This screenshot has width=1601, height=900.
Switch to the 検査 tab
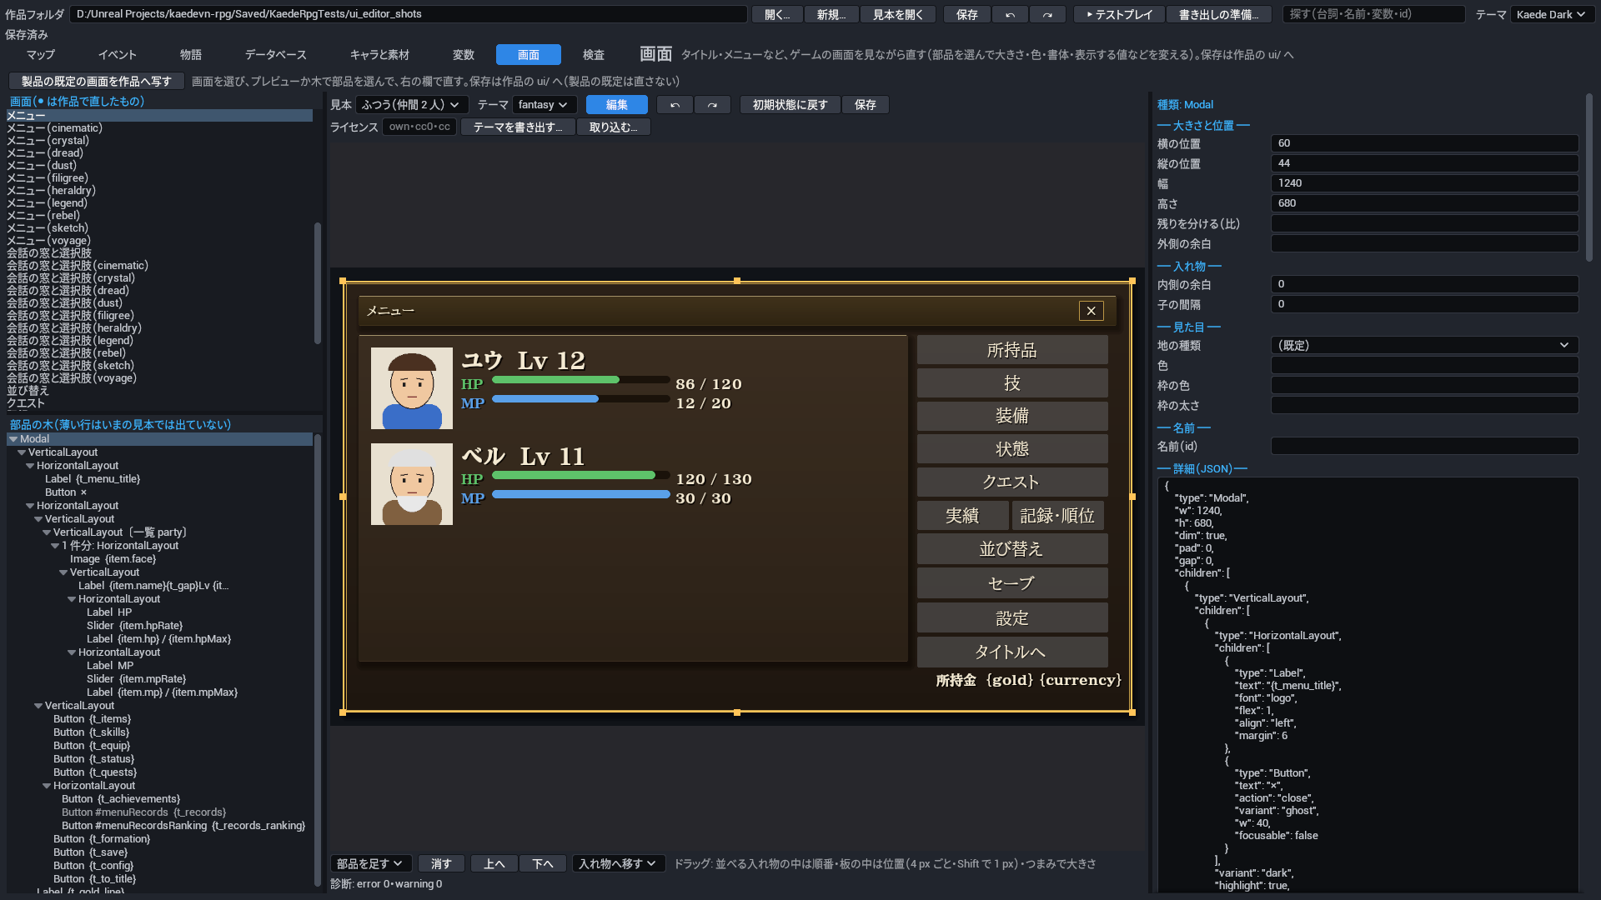point(594,55)
